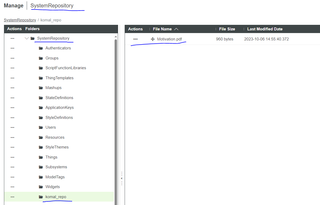
Task: Open the Actions menu for StyleDefinitions
Action: coord(12,117)
